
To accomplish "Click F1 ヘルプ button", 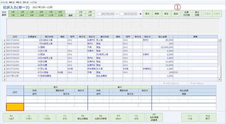I will click(x=11, y=118).
